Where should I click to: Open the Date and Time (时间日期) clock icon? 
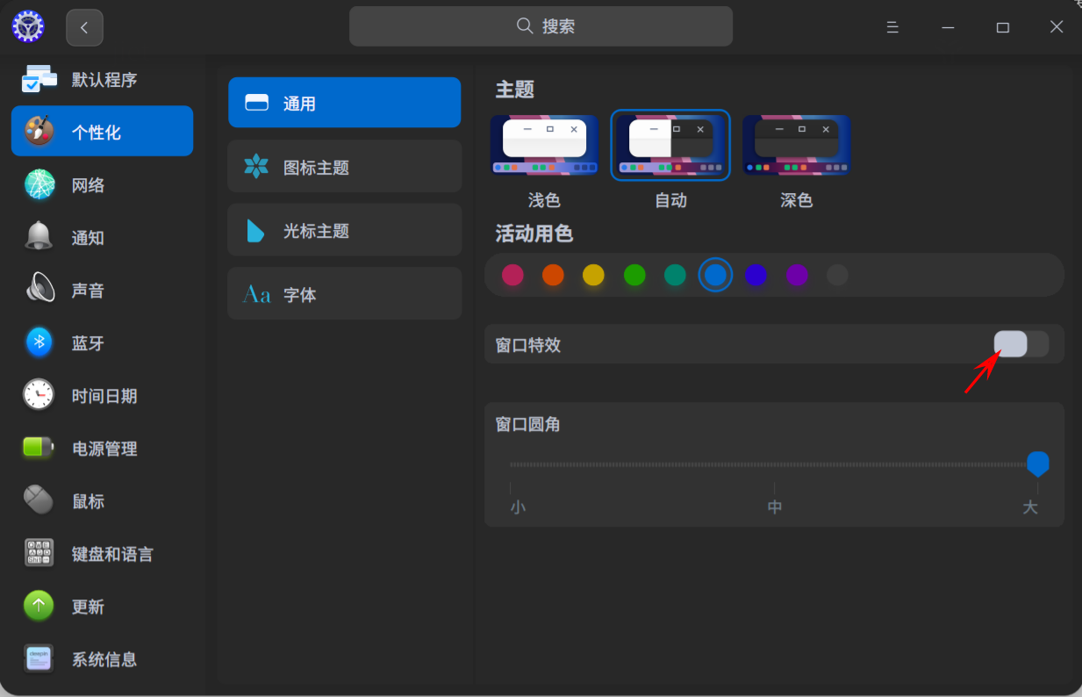click(39, 395)
